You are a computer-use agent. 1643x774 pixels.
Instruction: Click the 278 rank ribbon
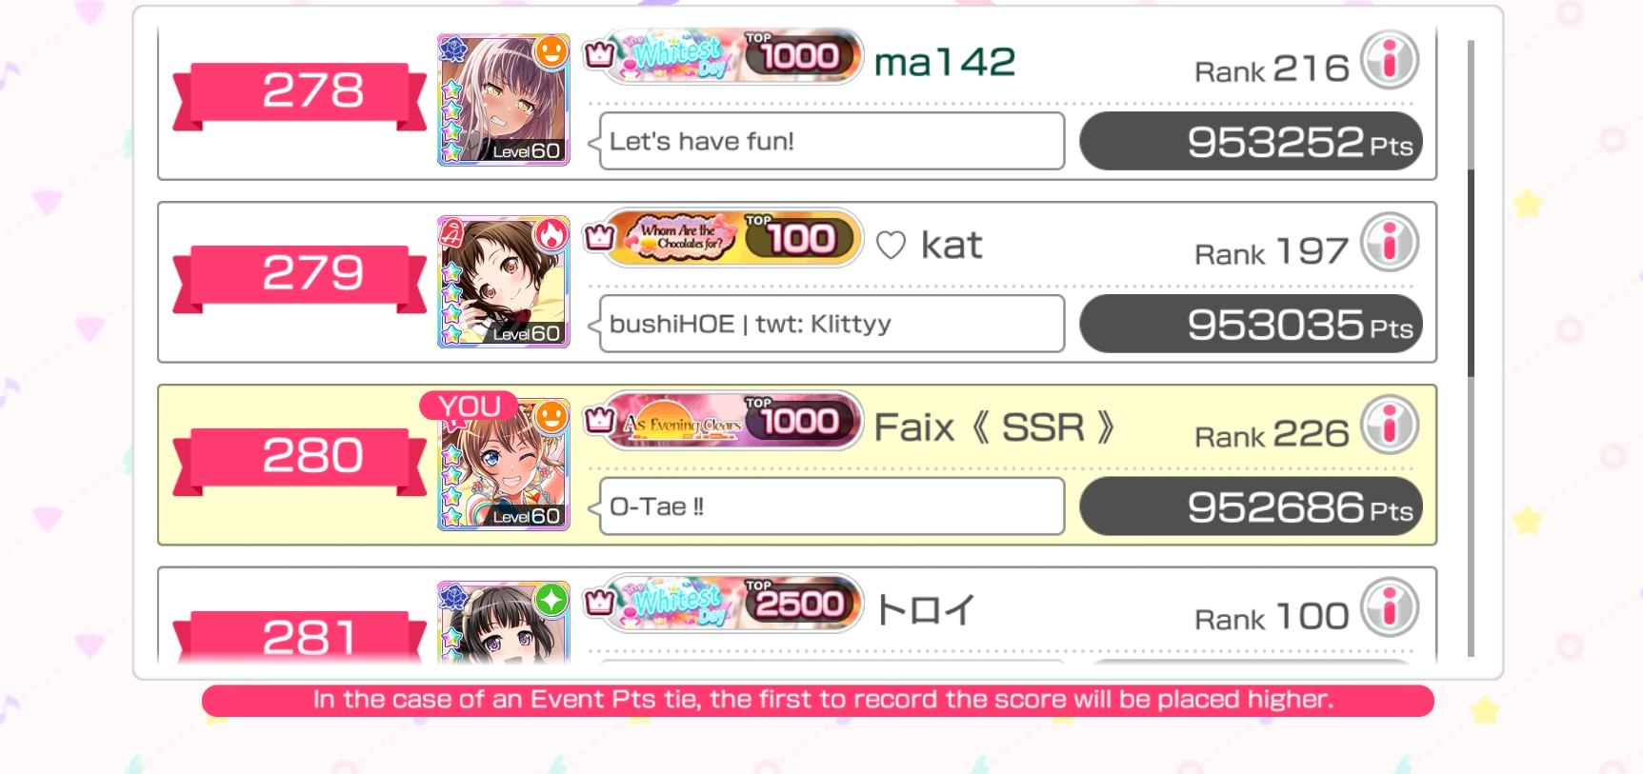(299, 93)
